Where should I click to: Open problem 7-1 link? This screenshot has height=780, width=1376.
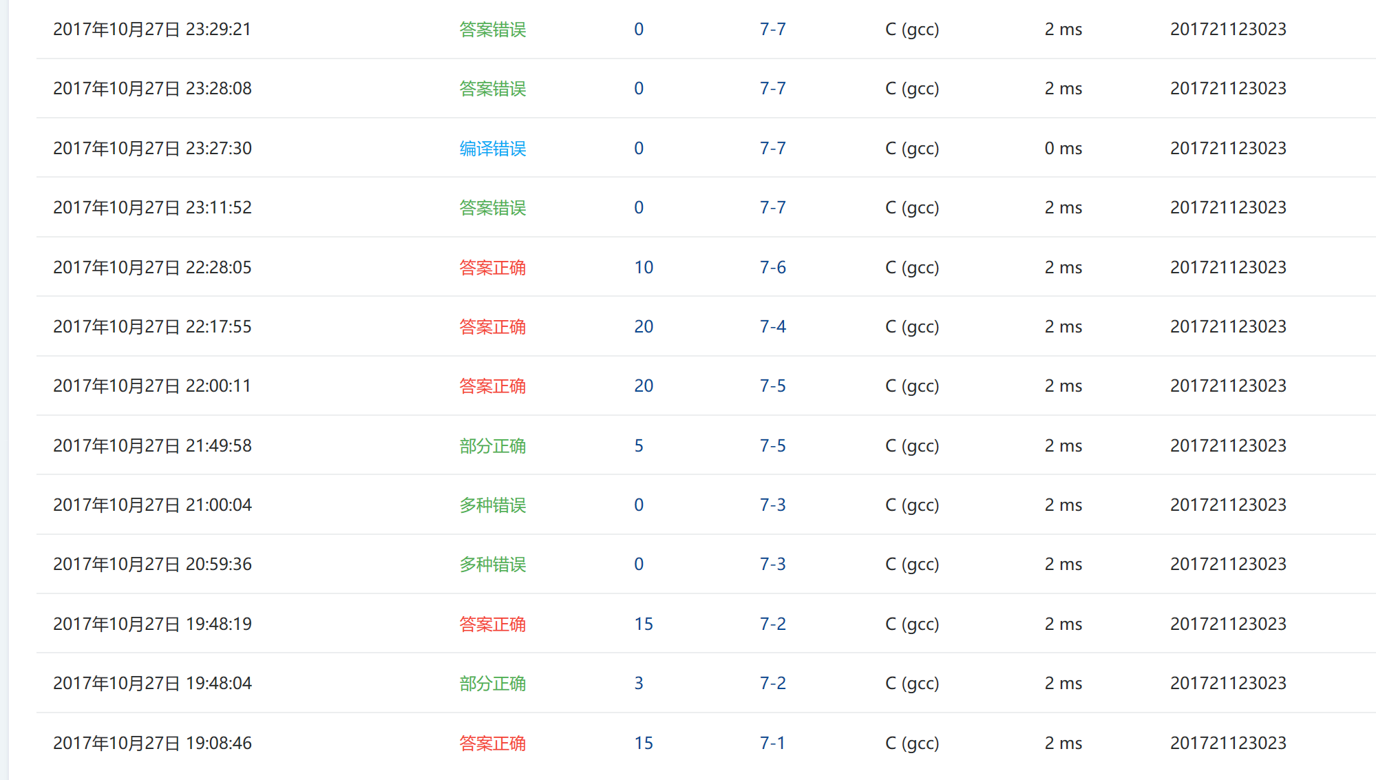[x=772, y=743]
